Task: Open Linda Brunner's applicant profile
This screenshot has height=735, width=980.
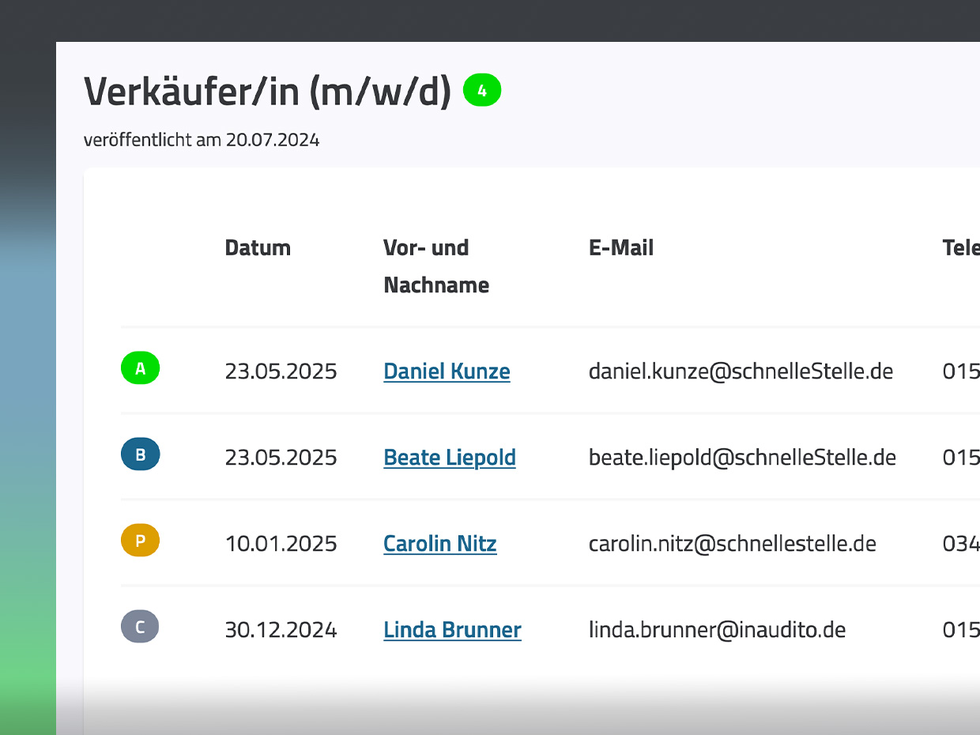Action: 452,629
